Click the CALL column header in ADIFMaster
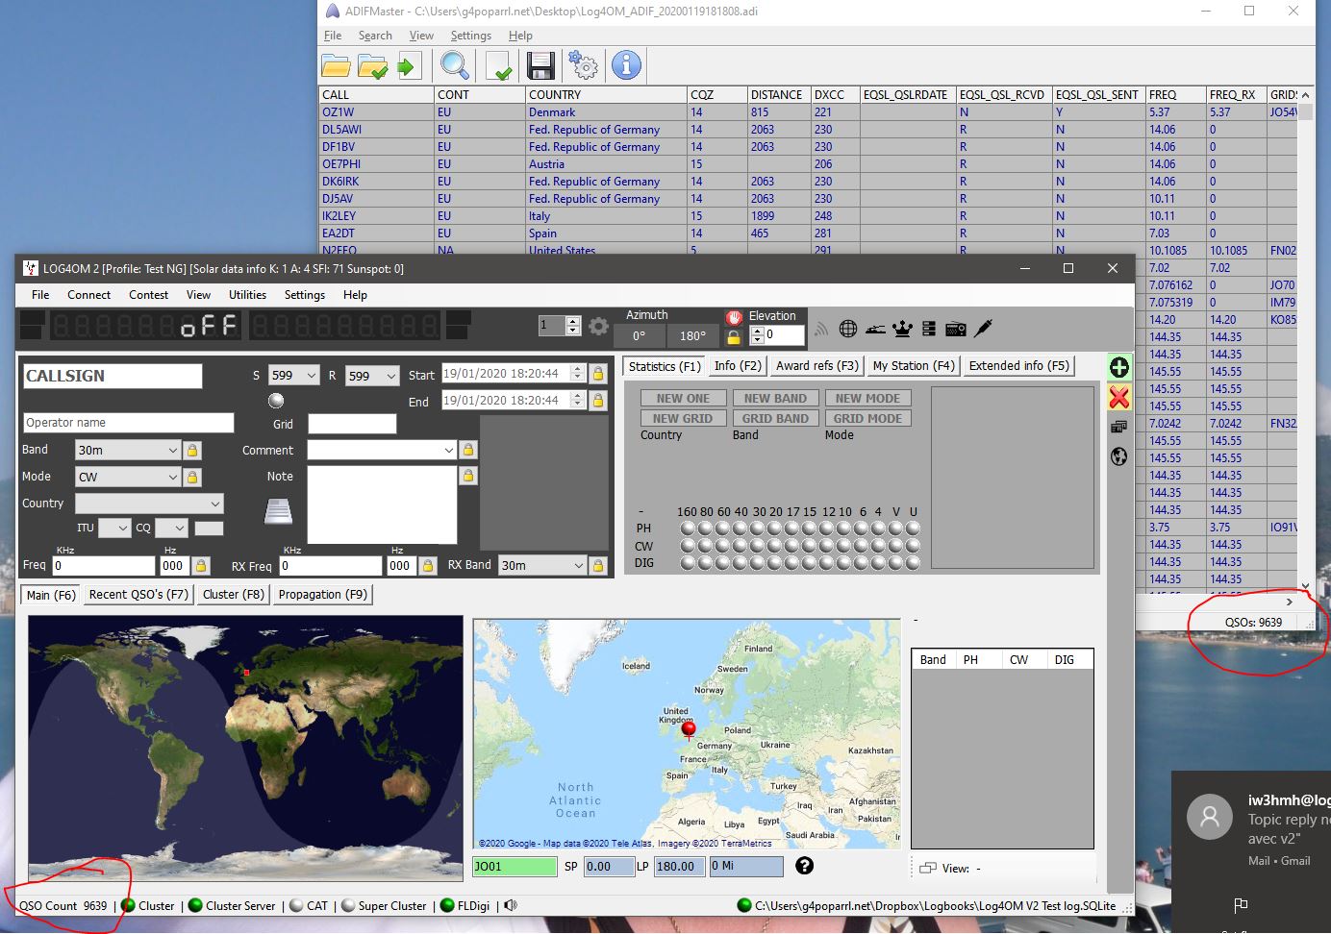Viewport: 1331px width, 934px height. point(376,95)
